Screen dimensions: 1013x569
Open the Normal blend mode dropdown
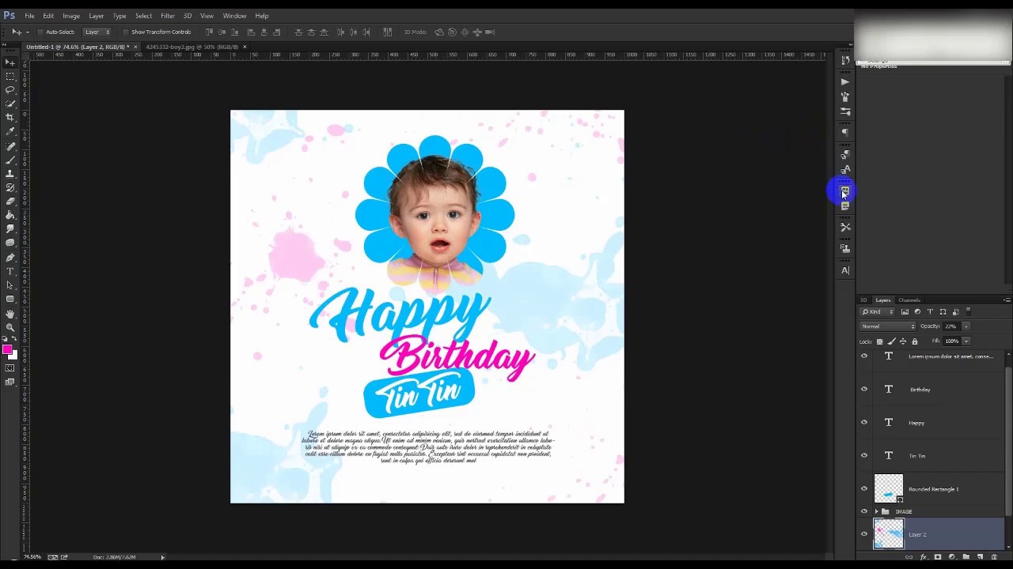(887, 326)
